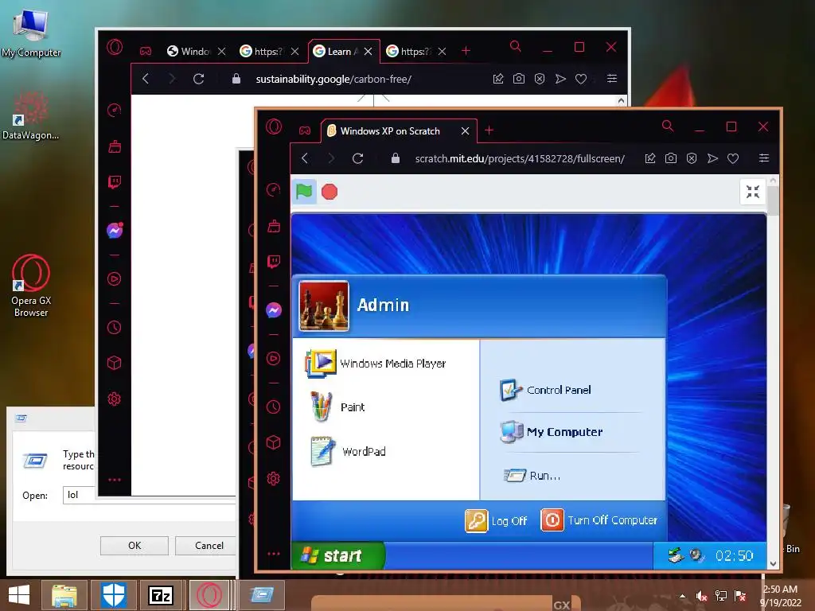Click the three-dots in front window sidebar
This screenshot has height=611, width=815.
click(x=274, y=554)
